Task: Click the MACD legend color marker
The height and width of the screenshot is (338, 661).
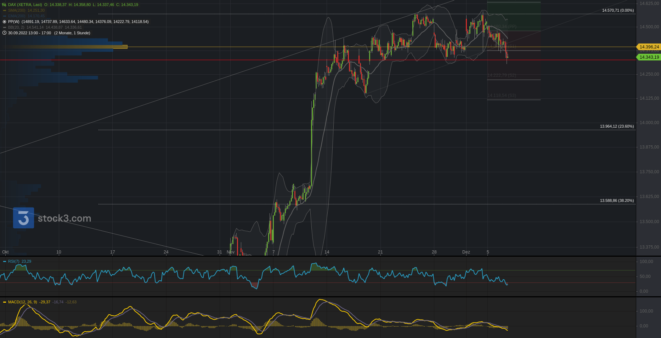Action: [5, 302]
